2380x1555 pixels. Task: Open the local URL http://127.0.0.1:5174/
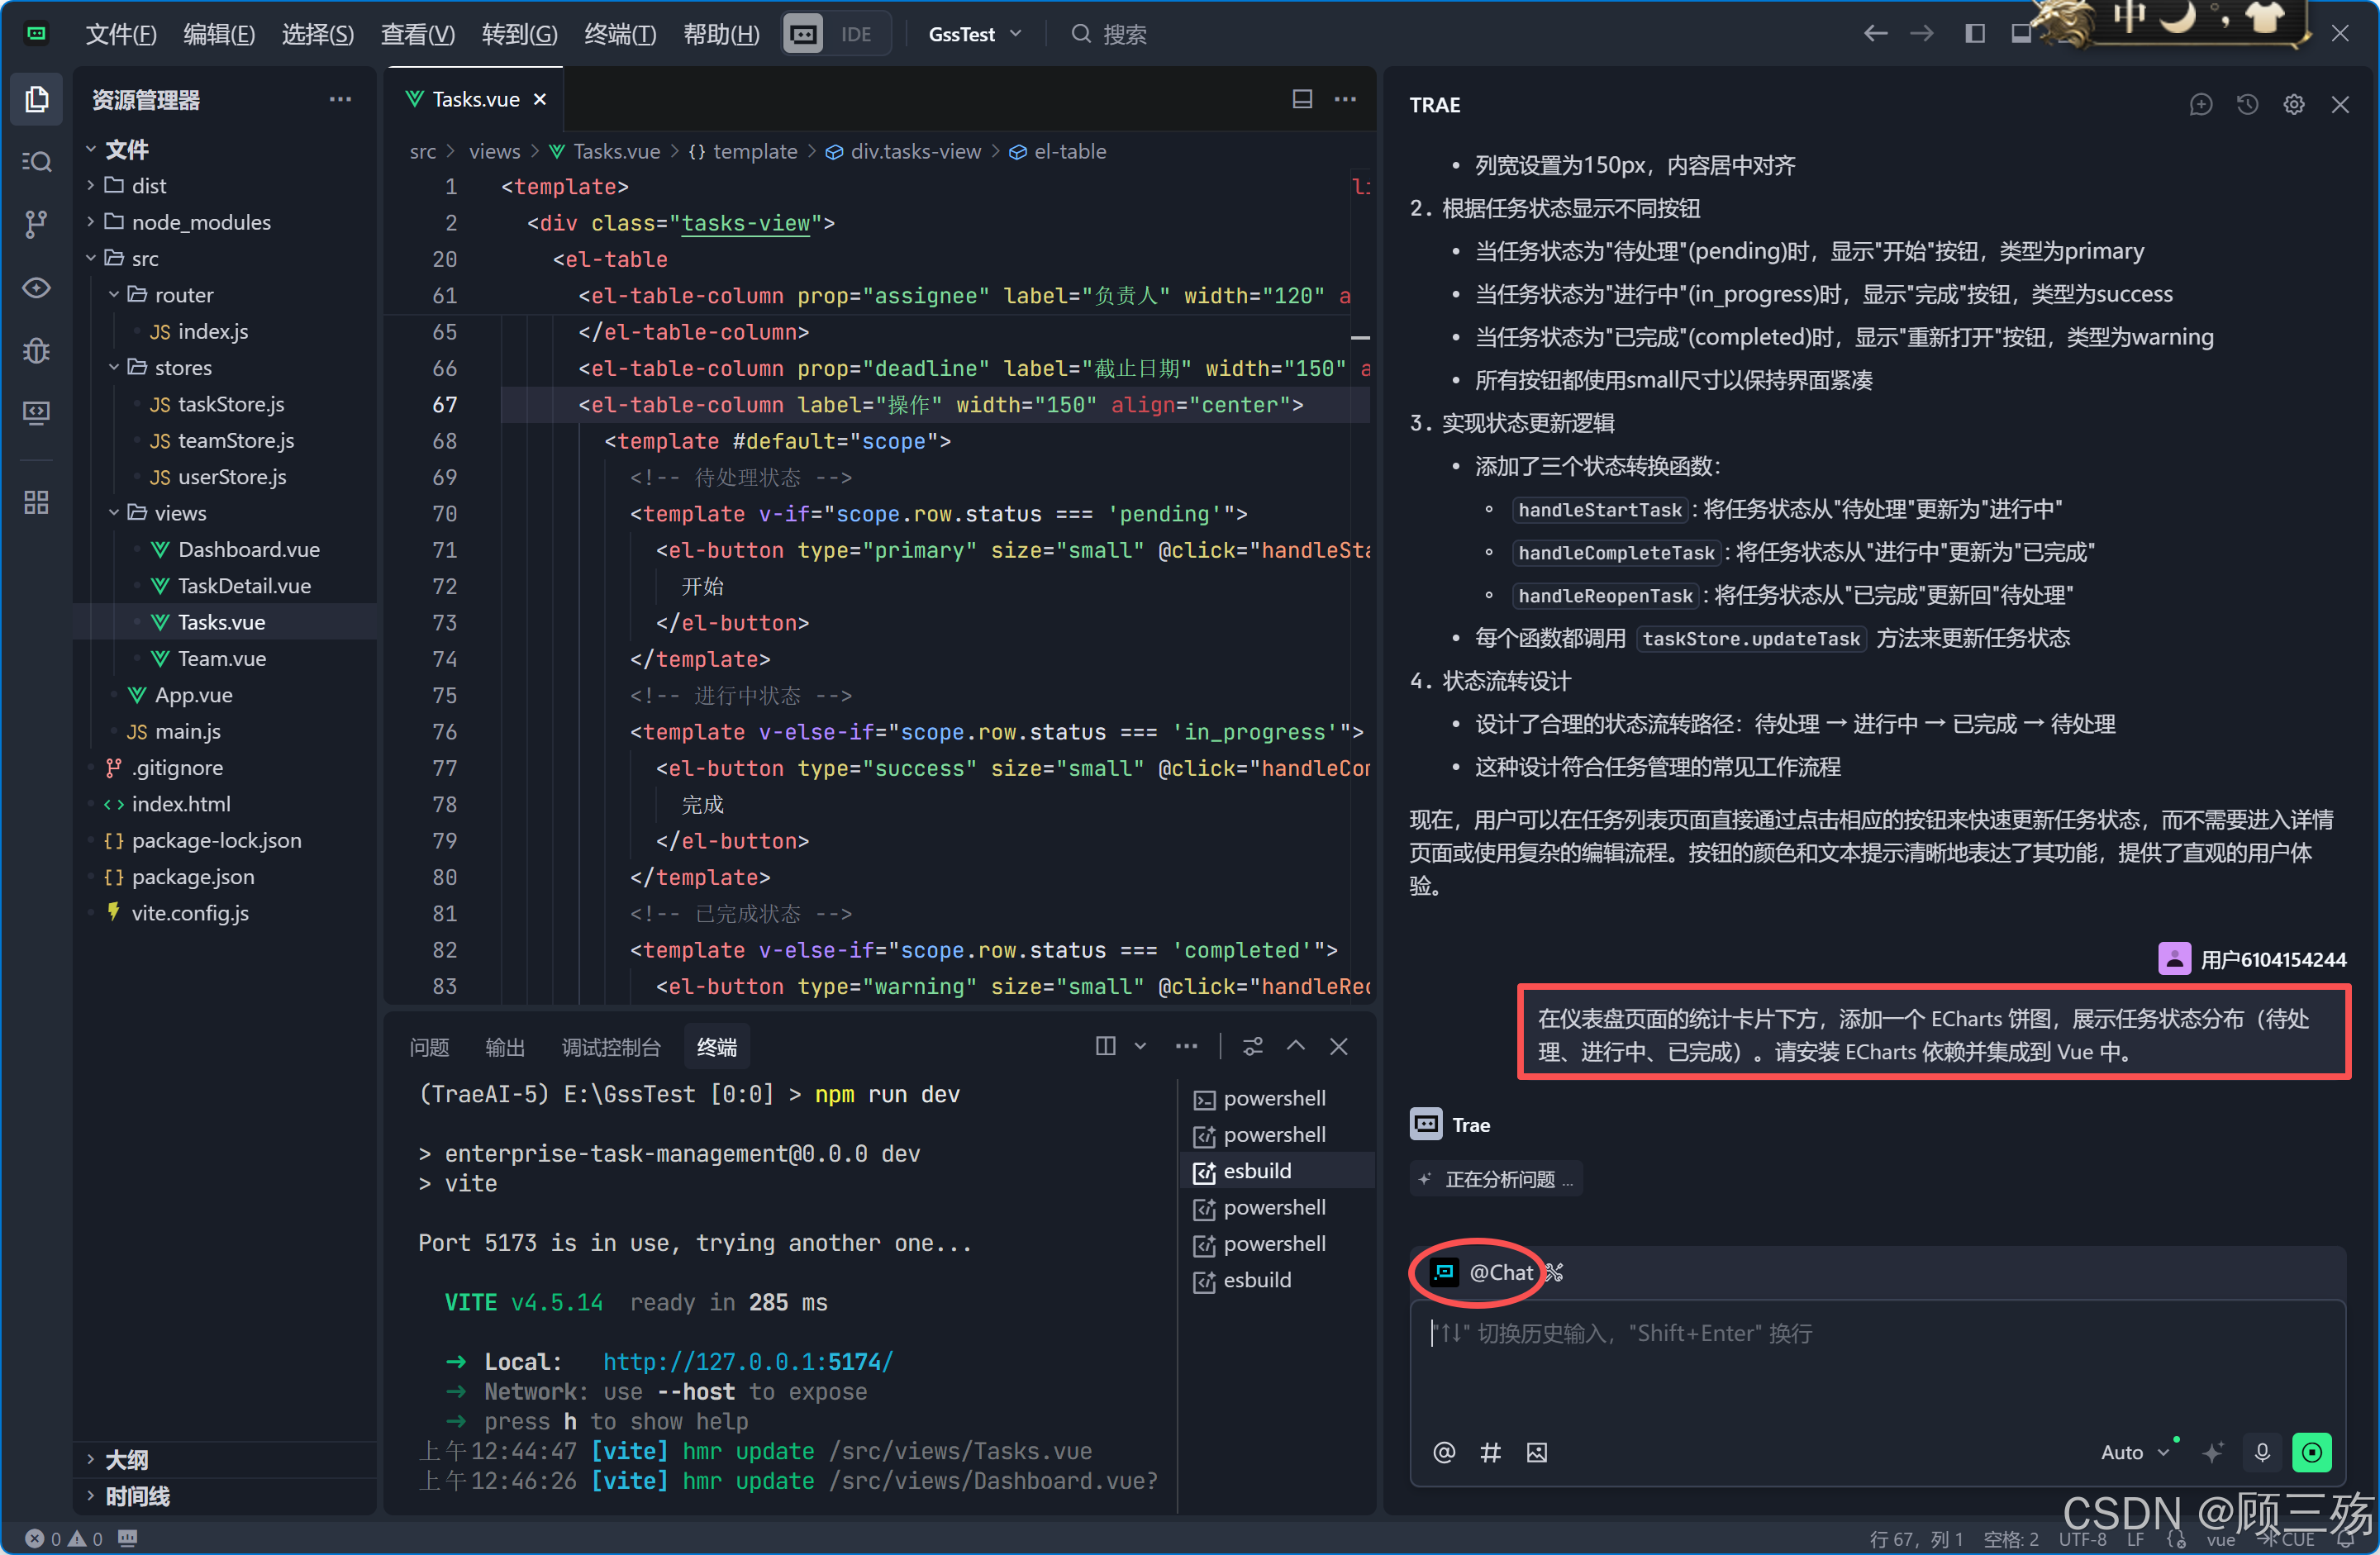coord(747,1361)
